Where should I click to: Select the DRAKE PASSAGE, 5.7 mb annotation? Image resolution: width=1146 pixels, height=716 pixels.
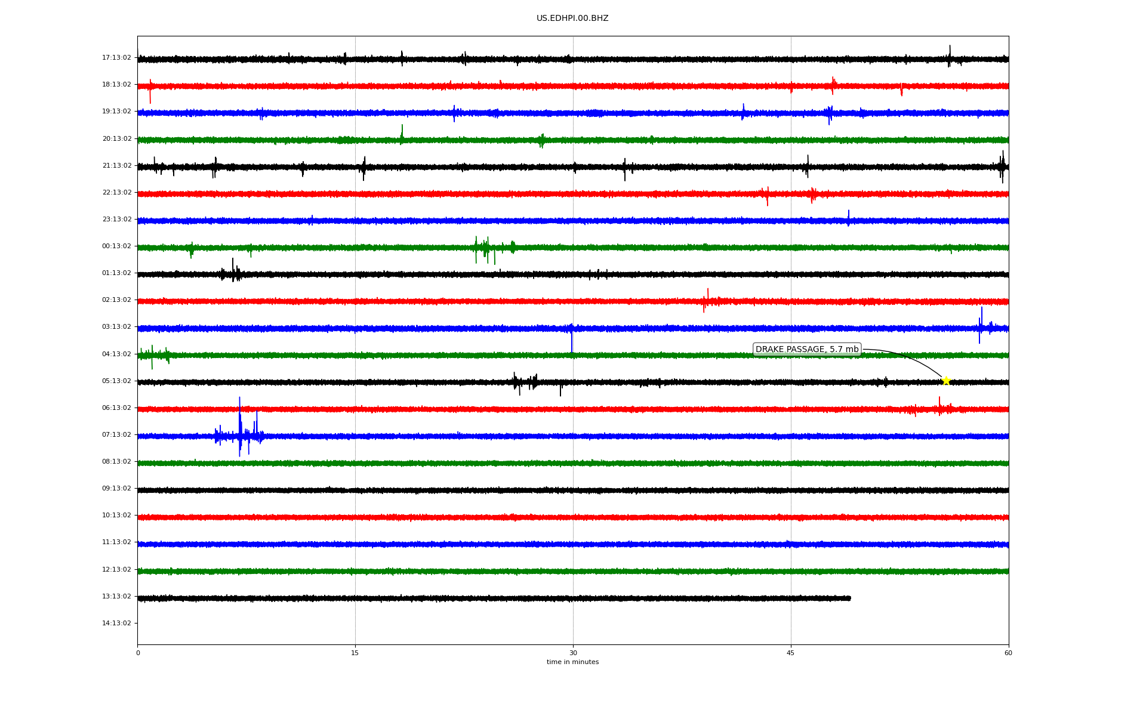[807, 350]
